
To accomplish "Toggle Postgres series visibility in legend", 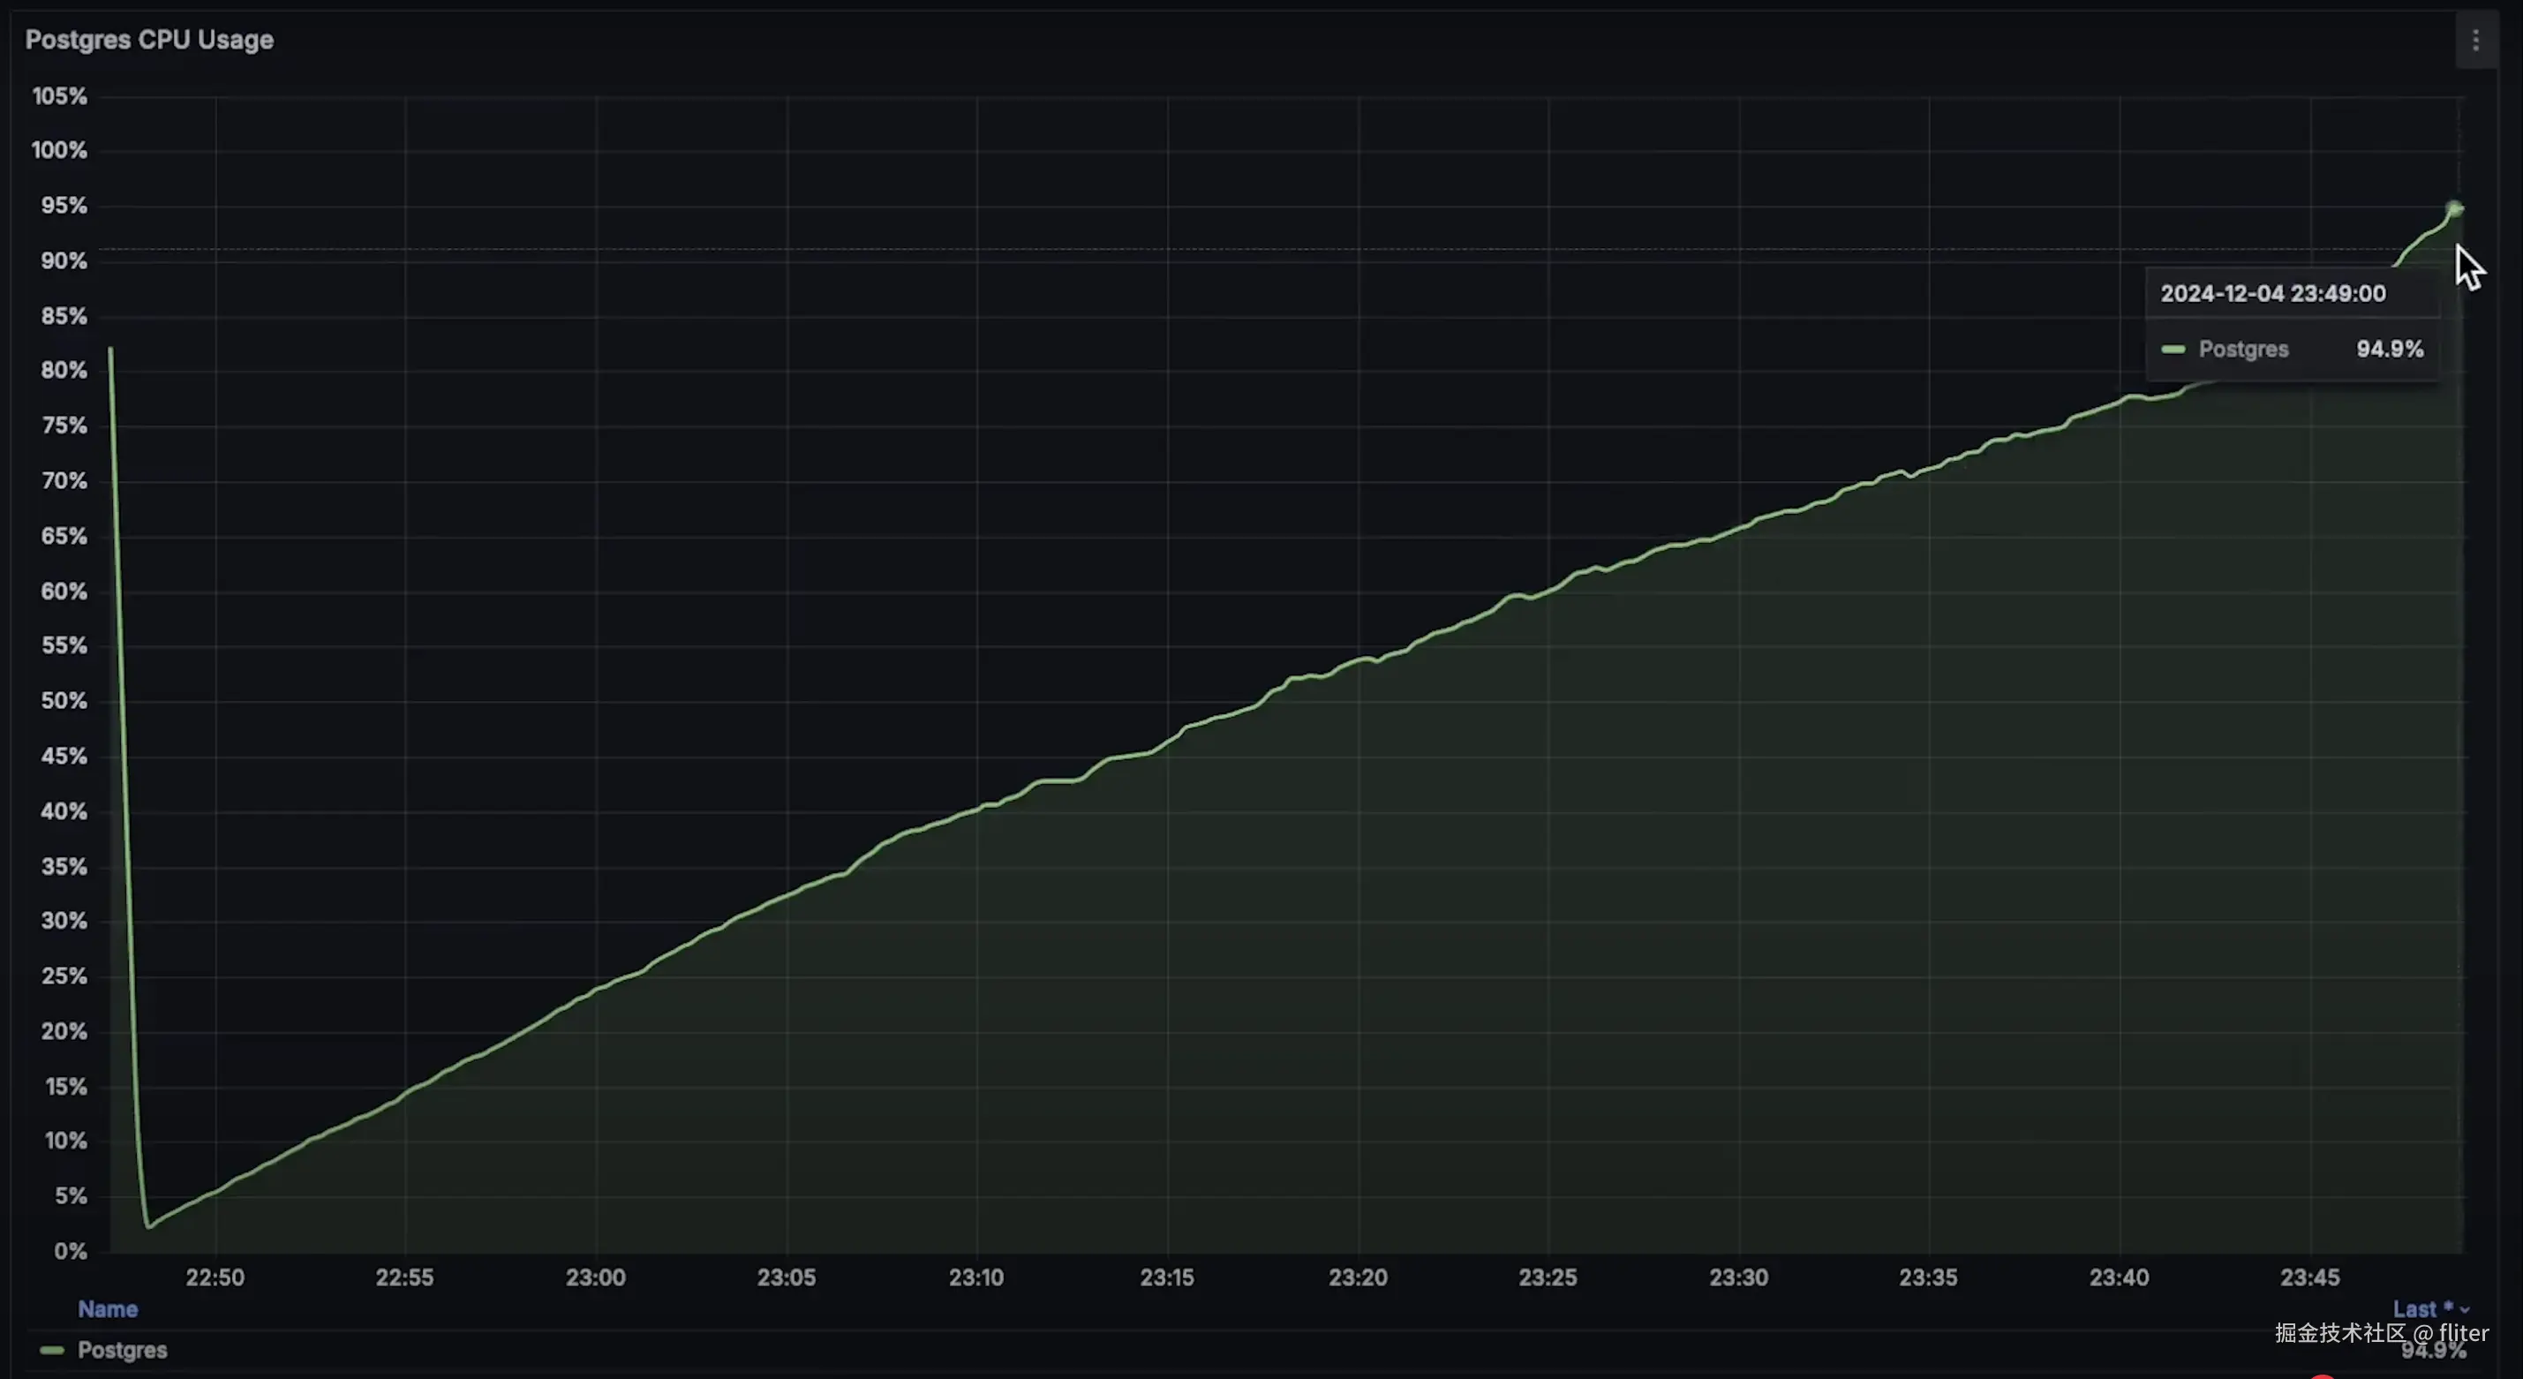I will (123, 1350).
